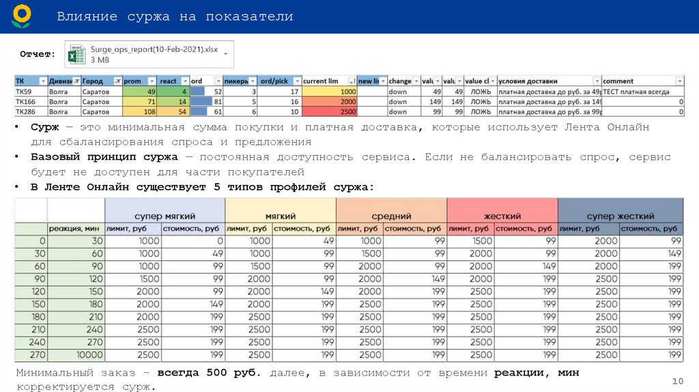Click the ord data bar for 81

[x=201, y=102]
